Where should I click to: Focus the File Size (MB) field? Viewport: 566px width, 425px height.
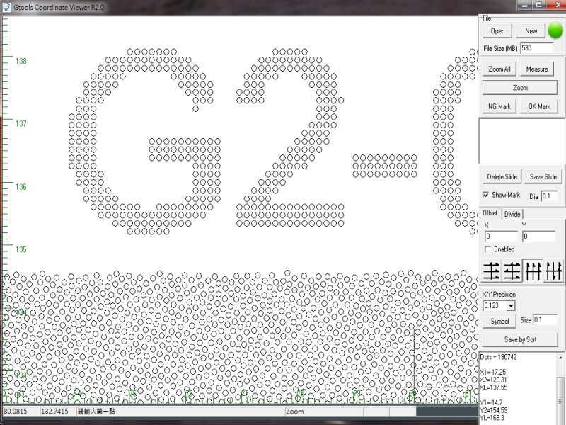pos(536,48)
